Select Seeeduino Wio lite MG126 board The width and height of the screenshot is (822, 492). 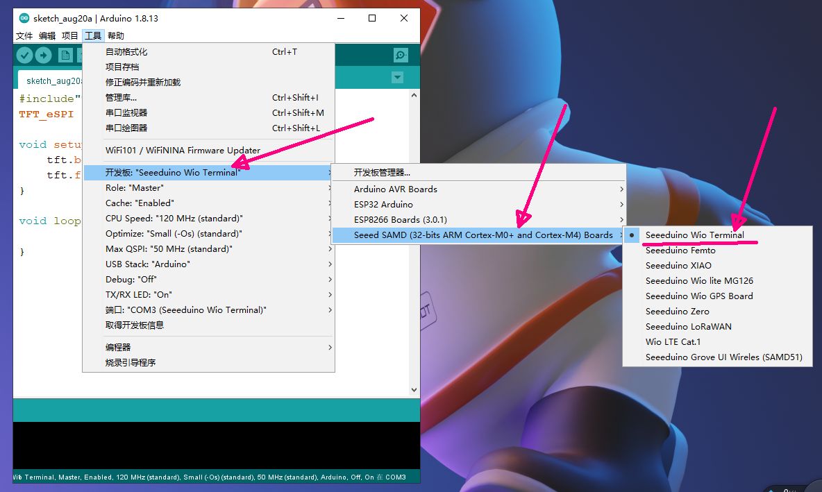point(717,280)
